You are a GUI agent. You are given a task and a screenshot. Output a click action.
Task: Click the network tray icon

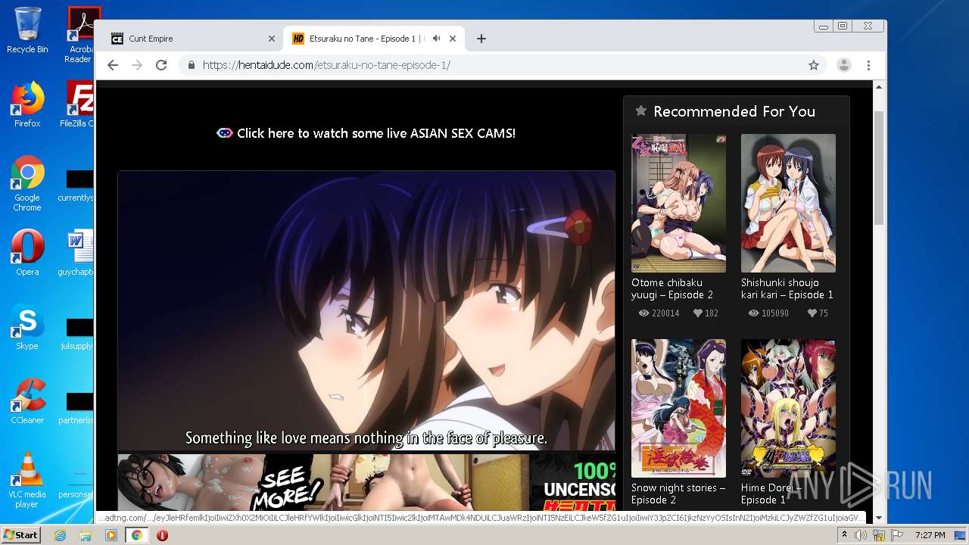(879, 535)
